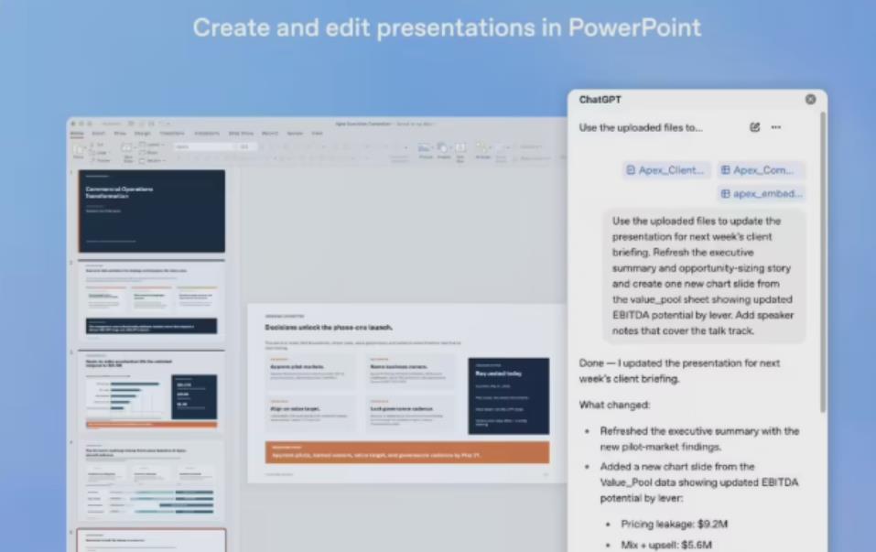Open the Transitions ribbon tab
The width and height of the screenshot is (876, 552).
[172, 134]
